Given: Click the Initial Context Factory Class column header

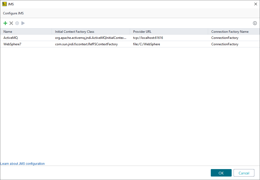Looking at the screenshot, I should pos(75,31).
